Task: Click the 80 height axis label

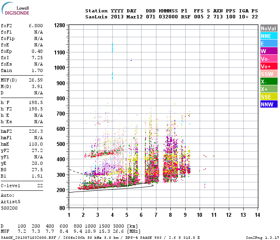Action: coord(62,208)
